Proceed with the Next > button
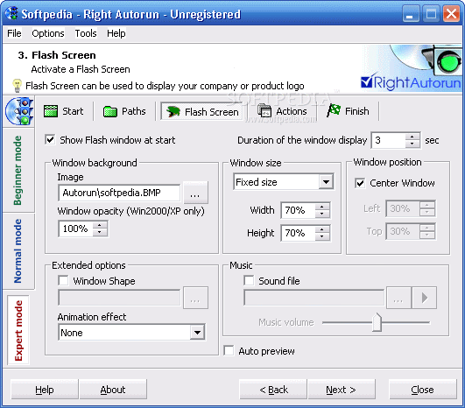Image resolution: width=465 pixels, height=408 pixels. (342, 390)
